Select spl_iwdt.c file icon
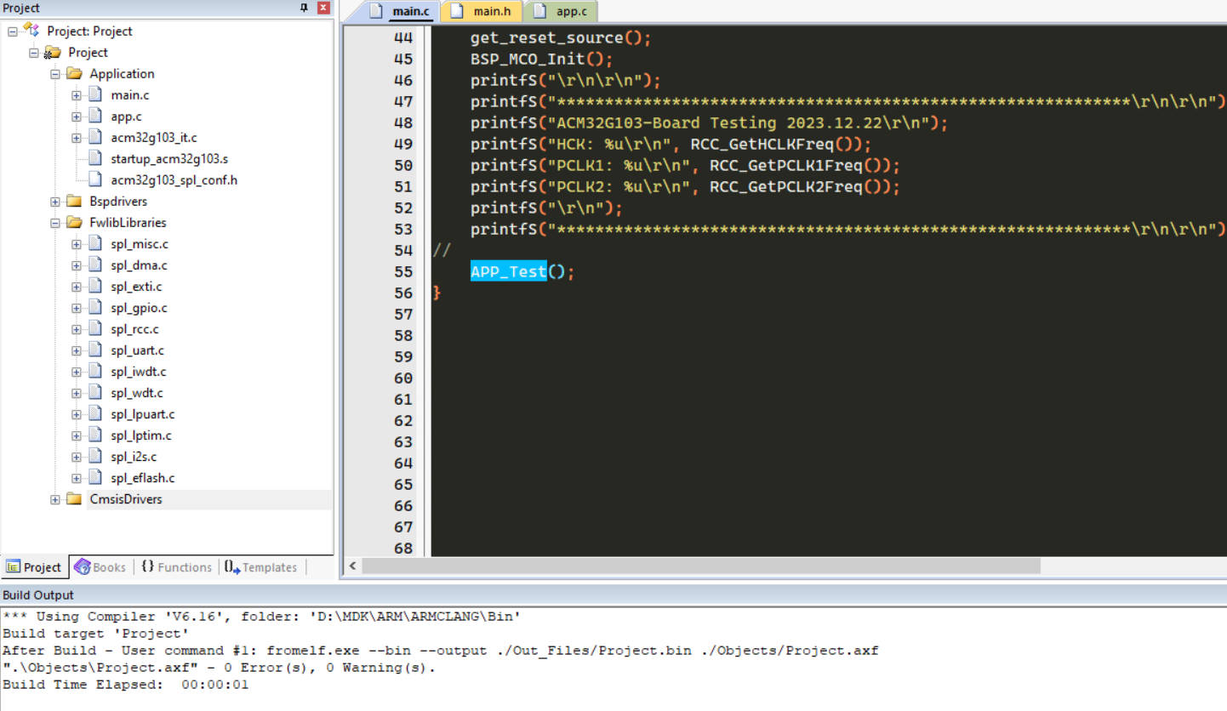 [x=95, y=372]
